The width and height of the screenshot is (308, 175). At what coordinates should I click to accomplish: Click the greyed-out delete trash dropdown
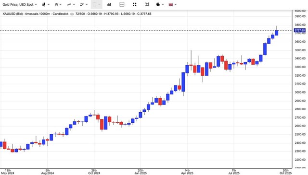pos(96,4)
